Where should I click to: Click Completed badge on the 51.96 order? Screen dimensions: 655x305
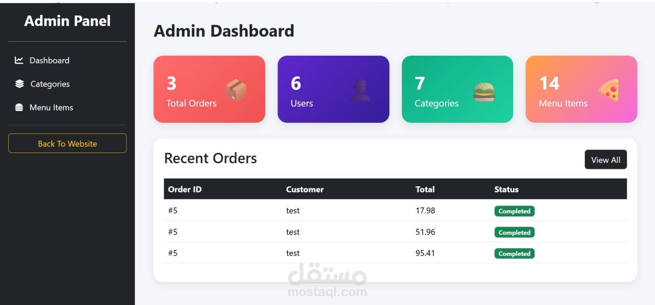(514, 232)
